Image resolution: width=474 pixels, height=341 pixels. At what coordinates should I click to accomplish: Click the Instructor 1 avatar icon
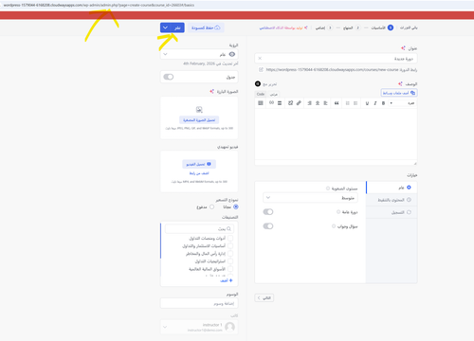pos(230,327)
